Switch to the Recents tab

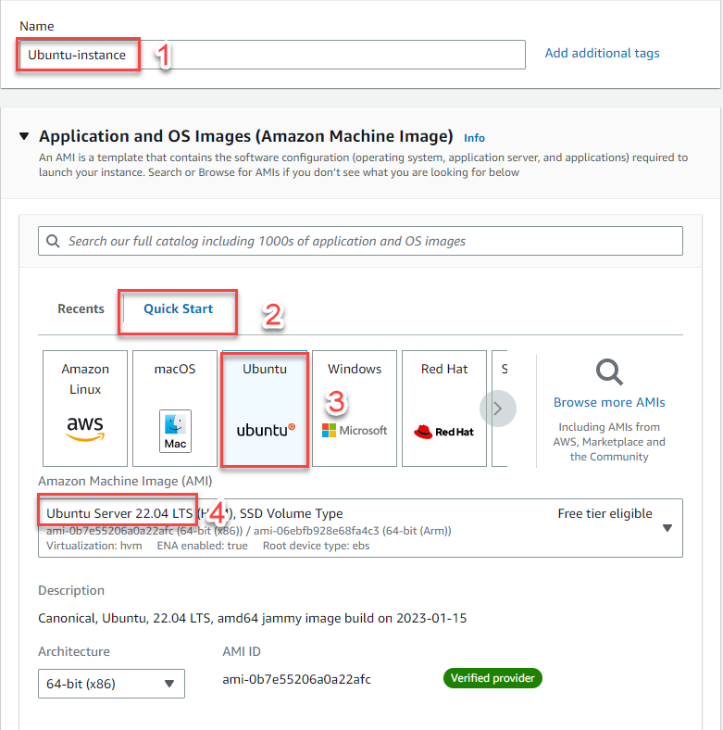(x=81, y=308)
